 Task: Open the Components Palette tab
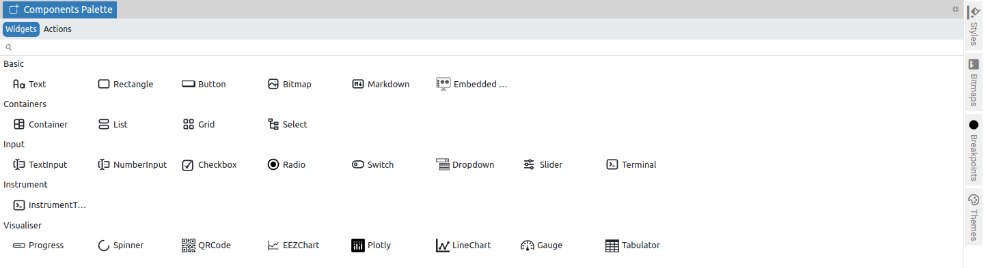coord(60,10)
